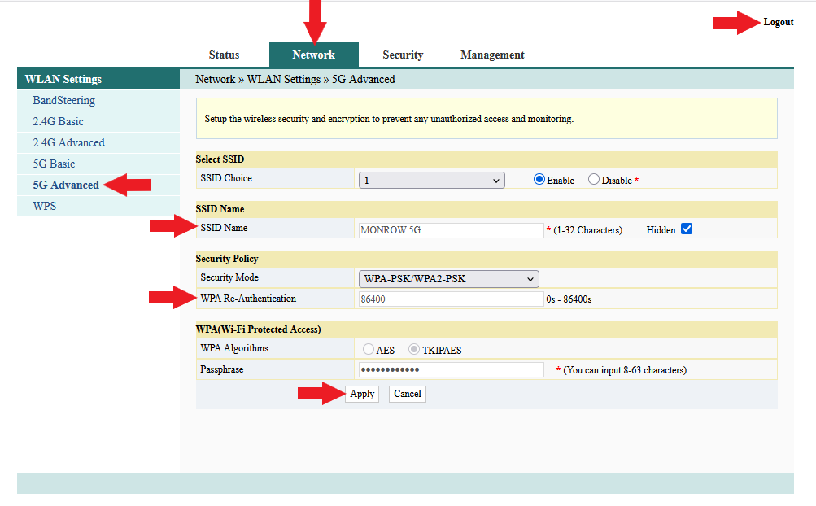This screenshot has width=816, height=506.
Task: Open the WPS settings page
Action: pyautogui.click(x=45, y=206)
